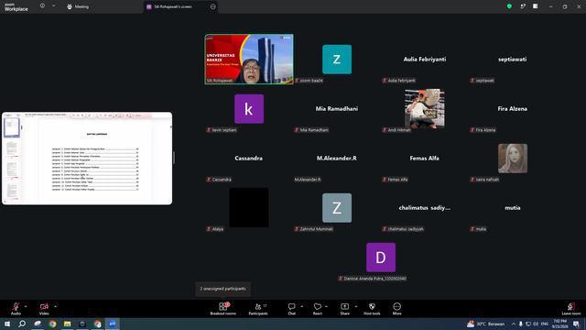586x330 pixels.
Task: Click mutia participant name
Action: tap(513, 208)
